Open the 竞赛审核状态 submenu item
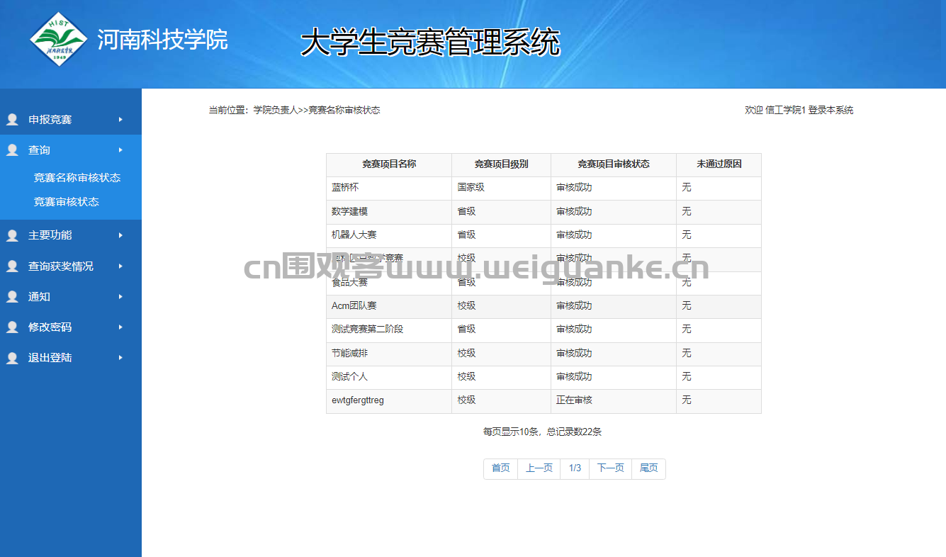The width and height of the screenshot is (946, 557). click(67, 202)
